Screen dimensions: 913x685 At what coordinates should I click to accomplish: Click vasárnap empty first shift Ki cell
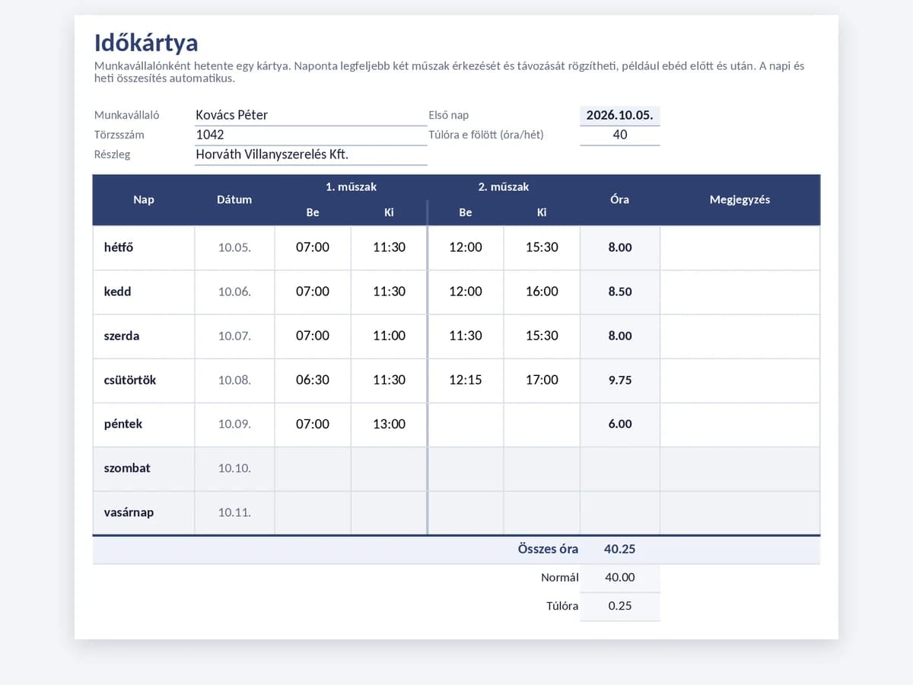coord(389,512)
